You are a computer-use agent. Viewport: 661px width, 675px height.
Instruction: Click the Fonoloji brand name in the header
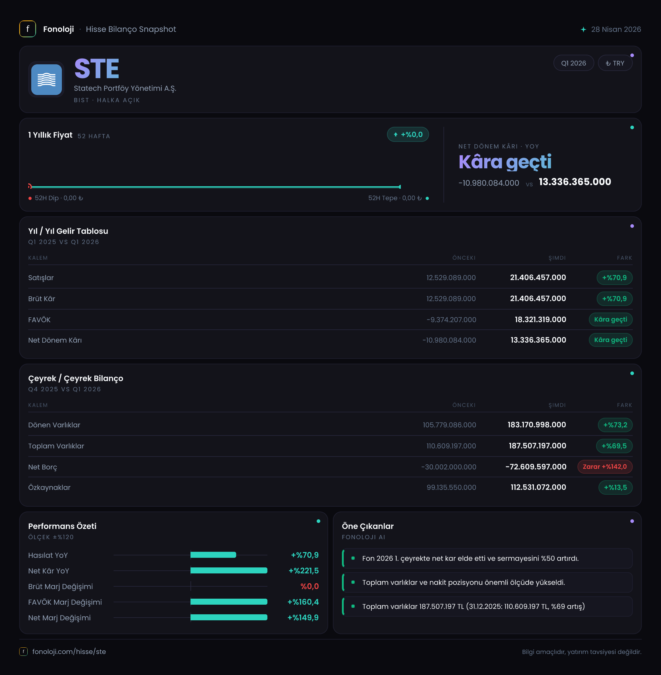tap(58, 29)
